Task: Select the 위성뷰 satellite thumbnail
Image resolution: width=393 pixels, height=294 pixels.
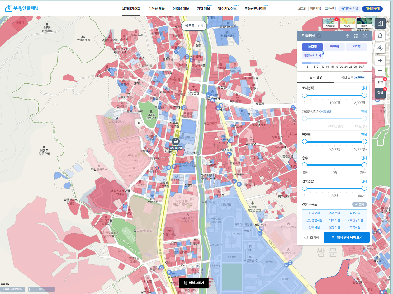Action: pos(364,24)
